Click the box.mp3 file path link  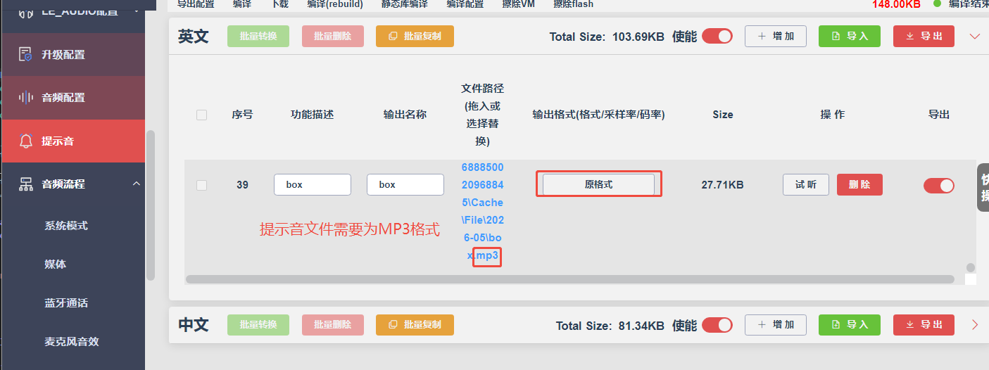[483, 212]
